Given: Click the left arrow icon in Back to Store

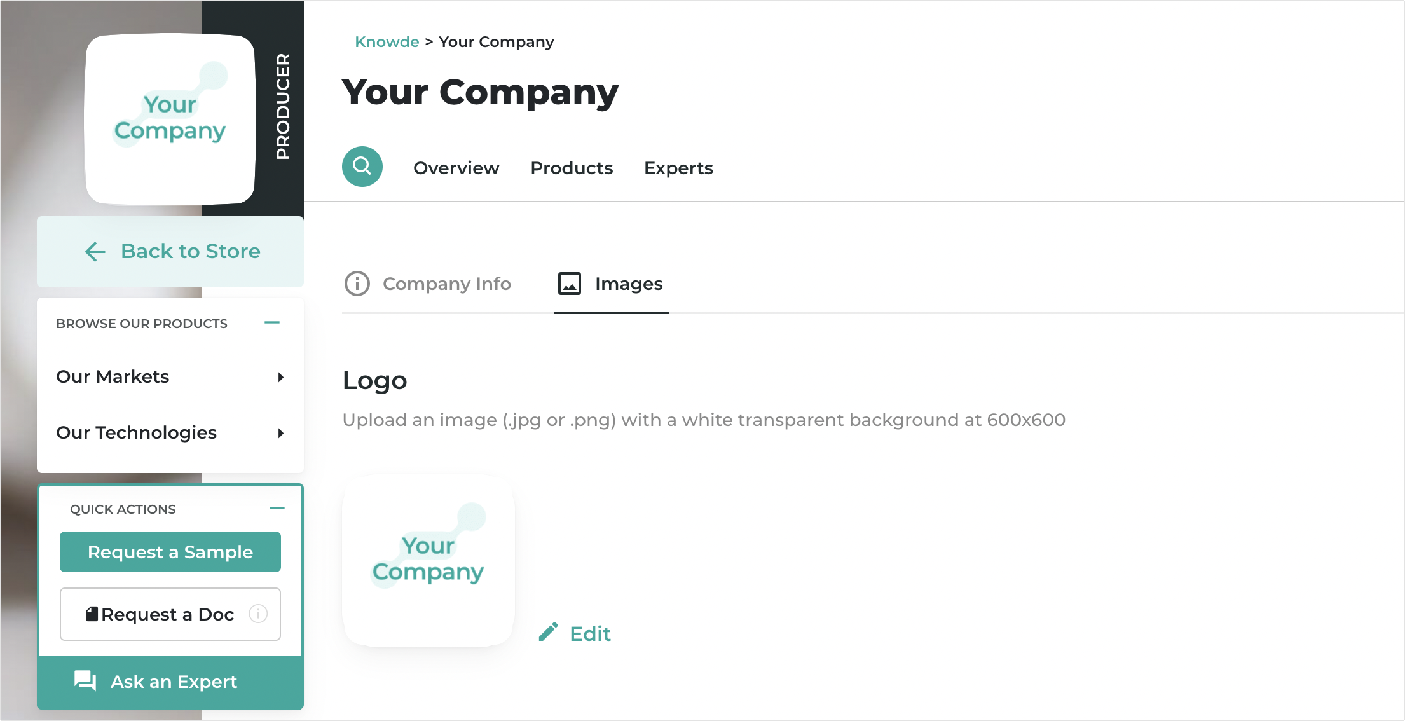Looking at the screenshot, I should coord(95,251).
